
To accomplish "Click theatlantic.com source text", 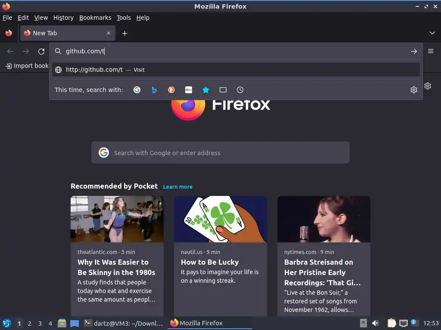I will click(x=97, y=252).
